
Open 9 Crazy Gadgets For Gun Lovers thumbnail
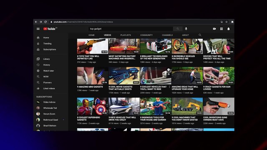(219, 76)
